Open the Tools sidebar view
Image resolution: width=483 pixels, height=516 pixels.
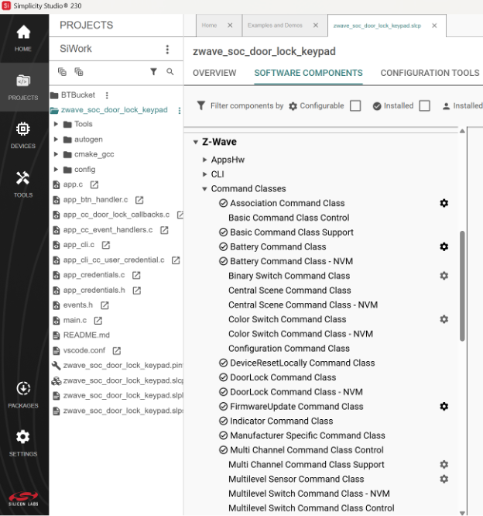(x=23, y=184)
